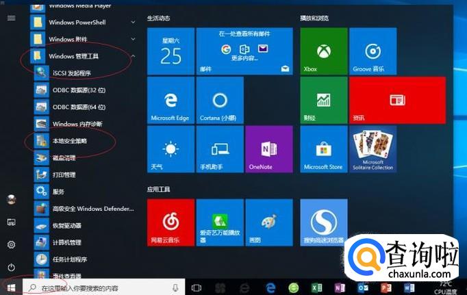Click the 生活动态 group heading
Image resolution: width=467 pixels, height=295 pixels.
(158, 18)
